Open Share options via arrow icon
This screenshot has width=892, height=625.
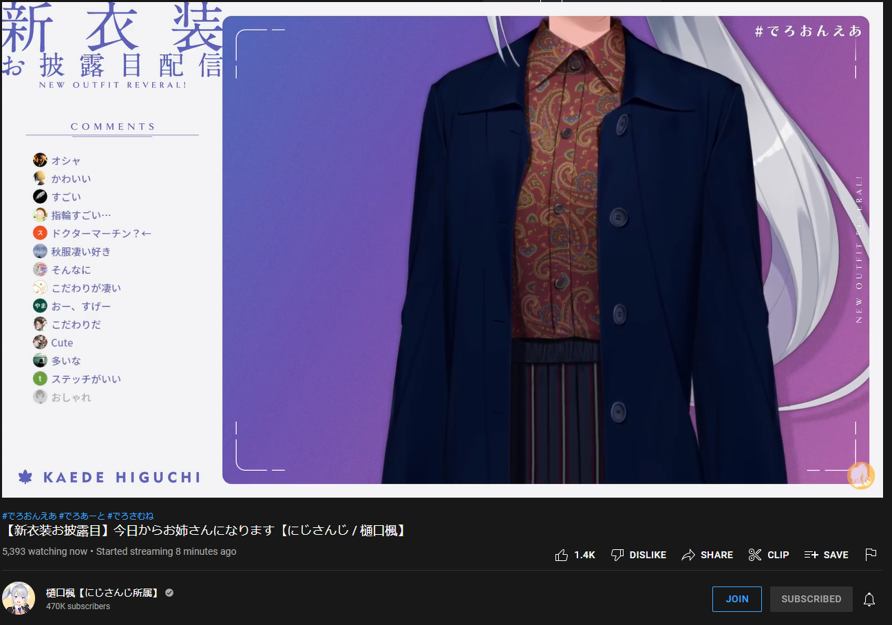coord(688,555)
